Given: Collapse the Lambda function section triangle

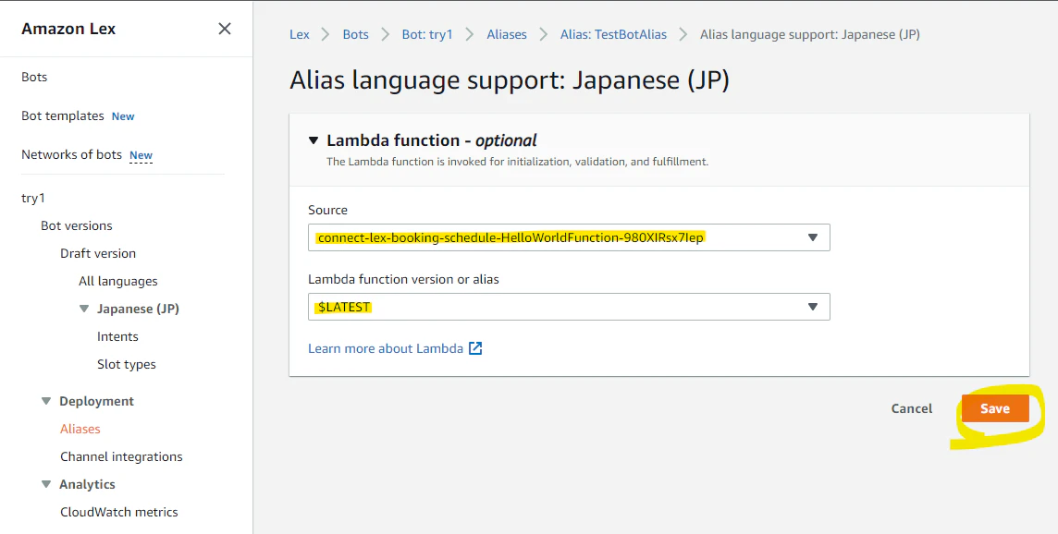Looking at the screenshot, I should pos(314,140).
